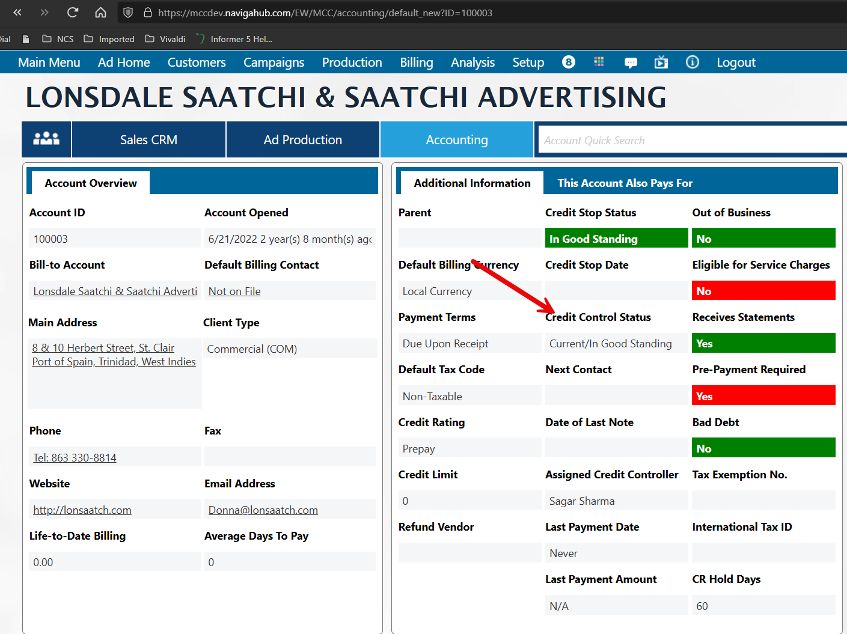Click the Sagar Sharma controller value
The image size is (847, 634).
pyautogui.click(x=617, y=501)
